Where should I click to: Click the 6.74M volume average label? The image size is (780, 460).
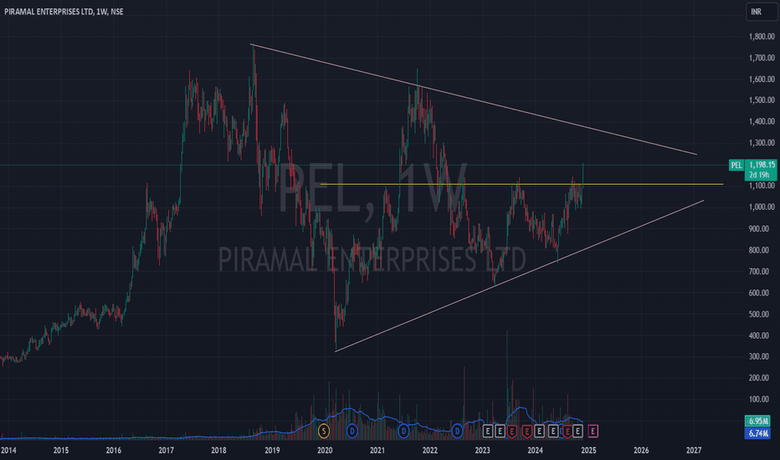(757, 433)
